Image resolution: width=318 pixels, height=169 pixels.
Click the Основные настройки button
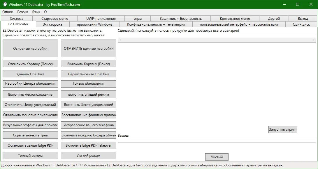coord(30,48)
